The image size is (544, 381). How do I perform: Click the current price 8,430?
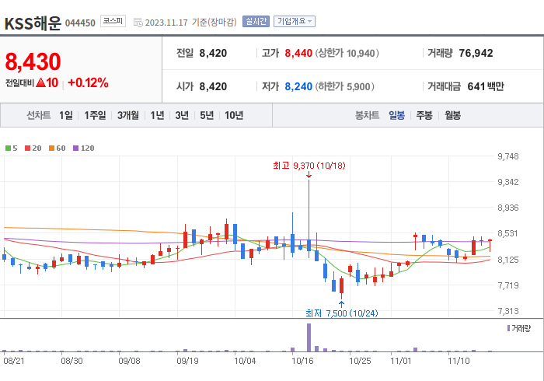click(33, 61)
